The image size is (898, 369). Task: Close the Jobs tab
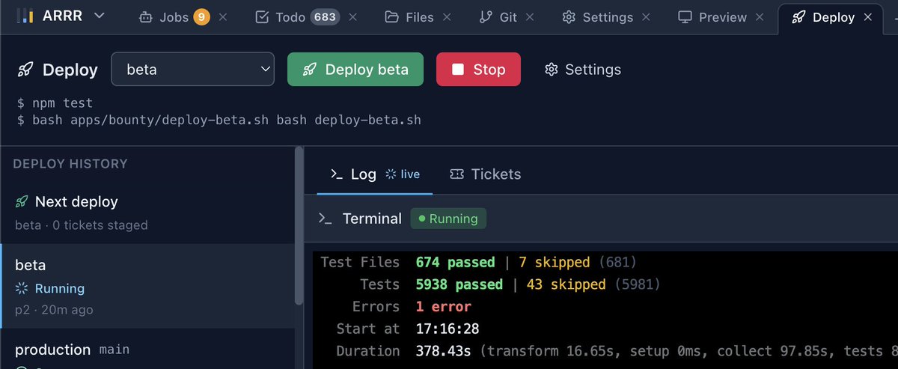[222, 16]
